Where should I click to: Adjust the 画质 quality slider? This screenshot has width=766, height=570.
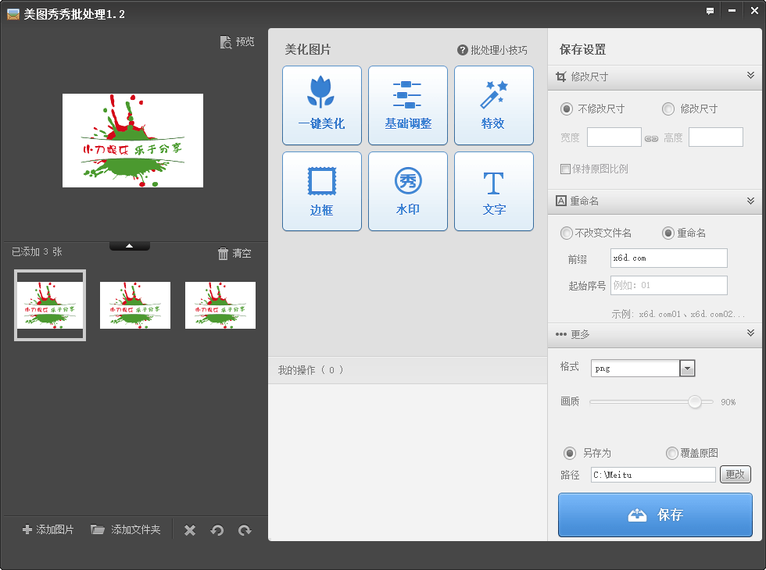(x=695, y=403)
